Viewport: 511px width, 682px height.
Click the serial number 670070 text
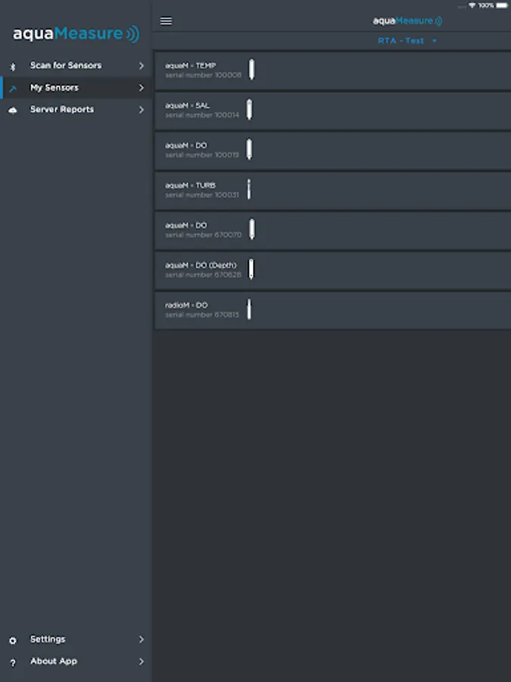(x=203, y=236)
